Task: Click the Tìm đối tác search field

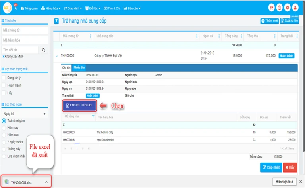Action: click(20, 50)
